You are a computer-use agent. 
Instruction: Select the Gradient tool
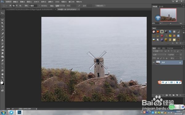coord(2,50)
